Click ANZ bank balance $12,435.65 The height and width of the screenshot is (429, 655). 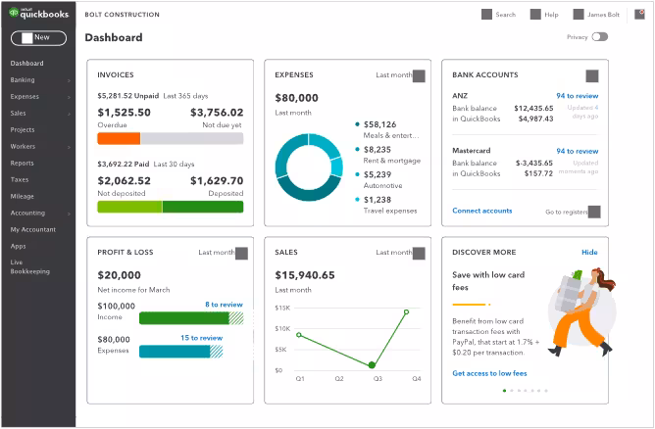click(x=533, y=108)
